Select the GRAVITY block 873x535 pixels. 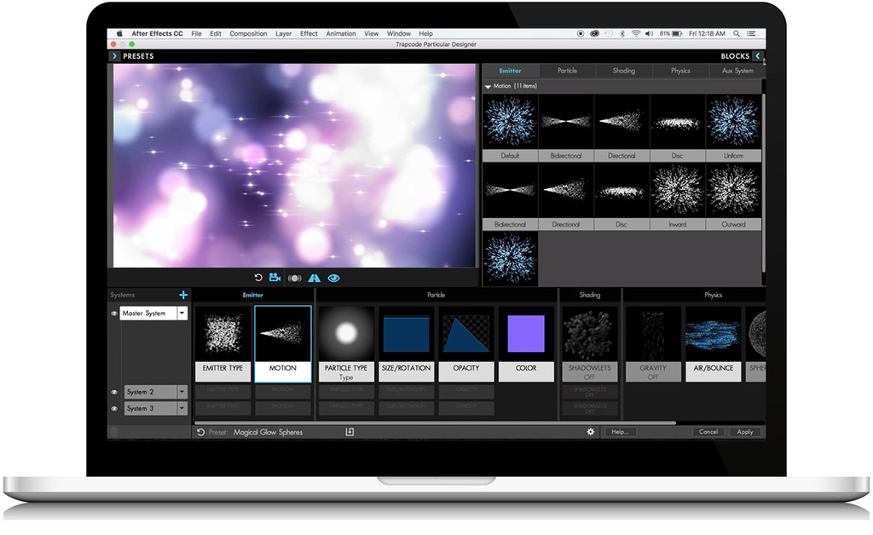pyautogui.click(x=653, y=343)
